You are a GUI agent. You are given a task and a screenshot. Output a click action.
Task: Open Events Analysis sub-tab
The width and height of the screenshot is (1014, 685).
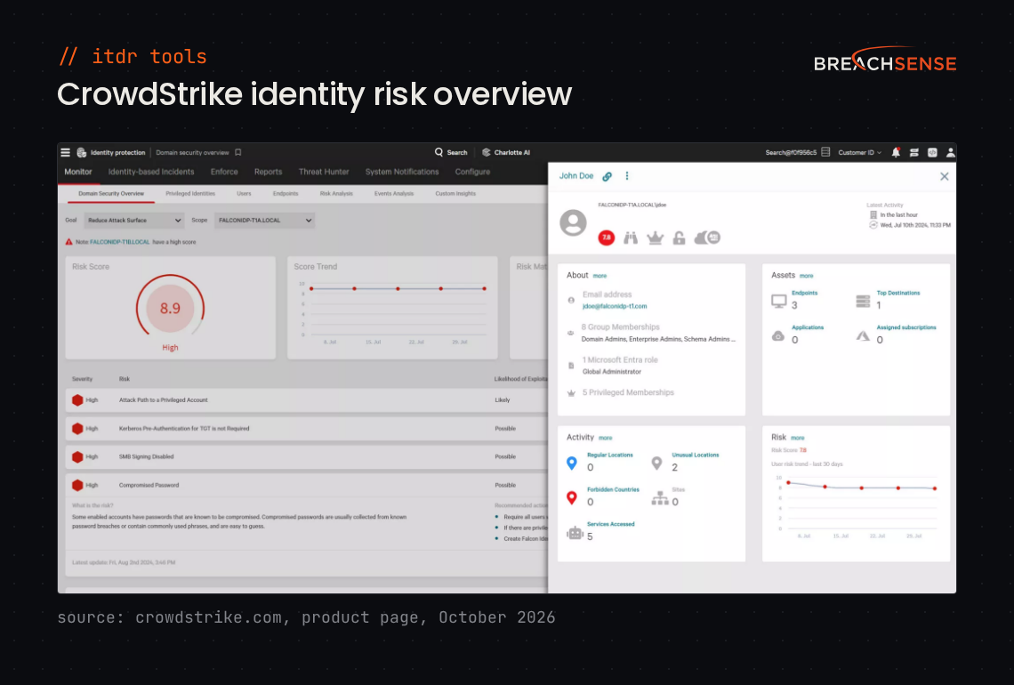pos(394,193)
